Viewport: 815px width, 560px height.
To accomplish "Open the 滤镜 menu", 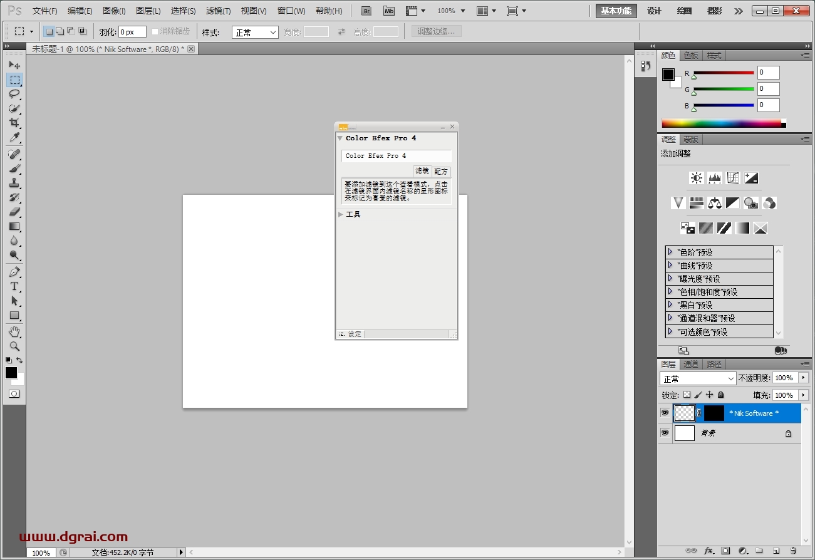I will (x=218, y=11).
